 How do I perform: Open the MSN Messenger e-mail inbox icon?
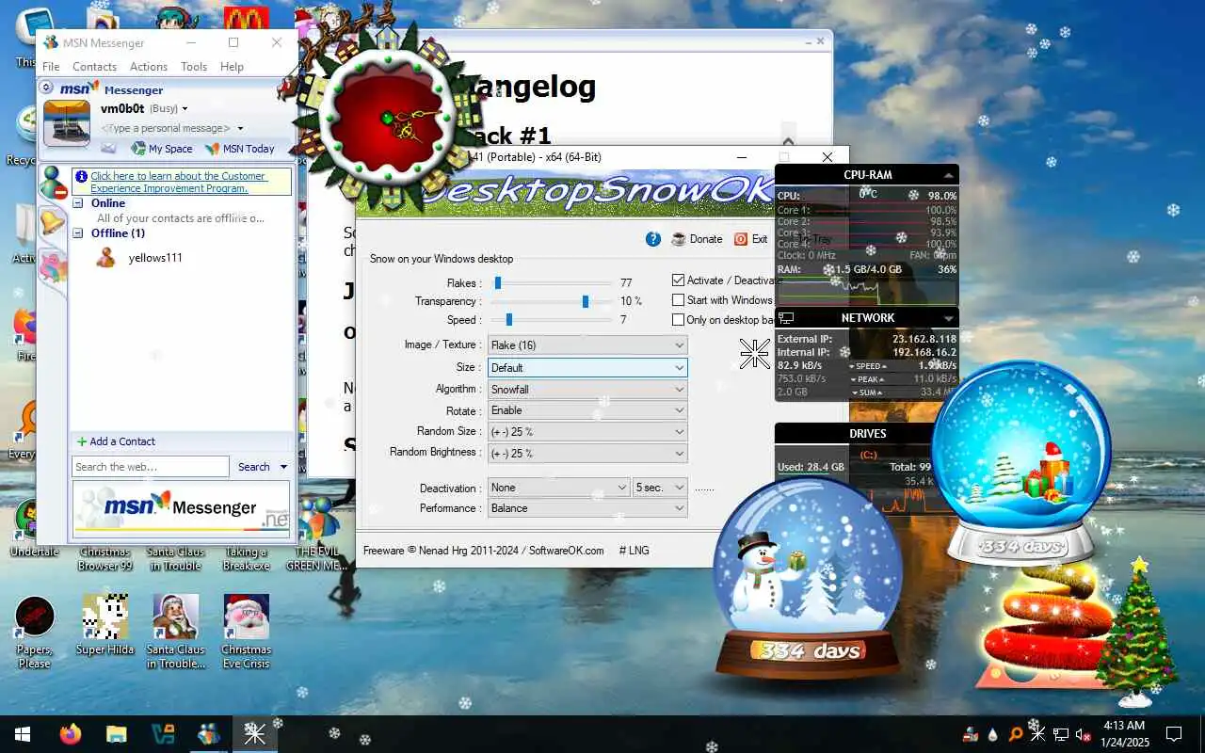(x=108, y=149)
